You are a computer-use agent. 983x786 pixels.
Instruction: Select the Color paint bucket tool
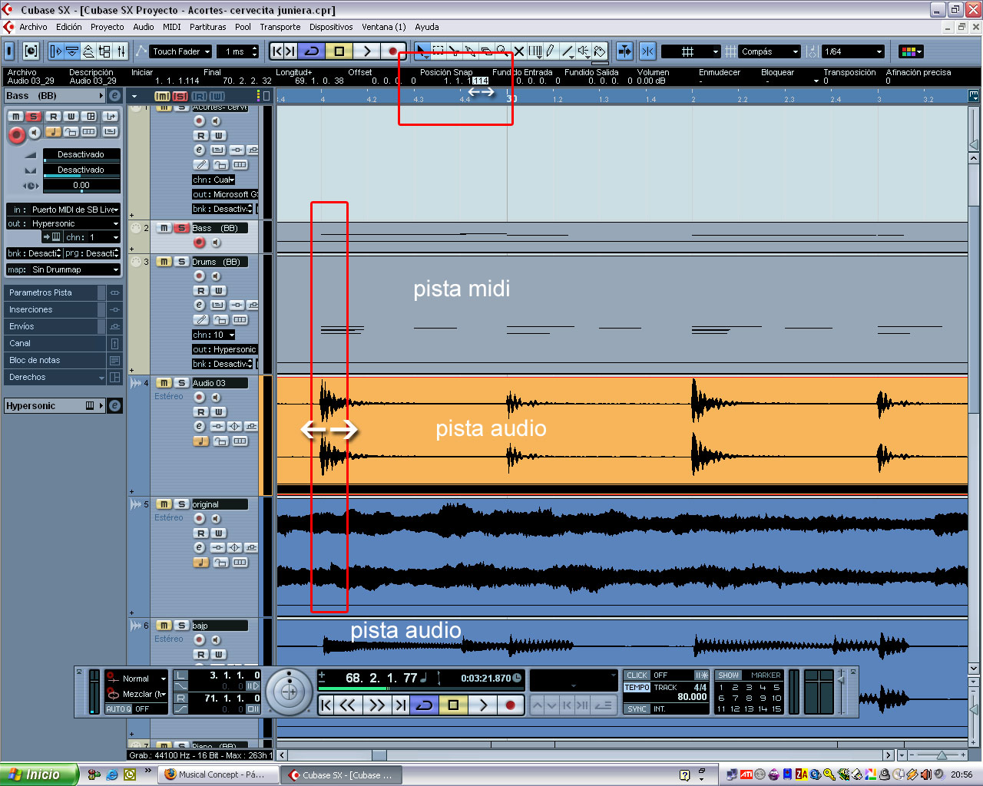(600, 51)
